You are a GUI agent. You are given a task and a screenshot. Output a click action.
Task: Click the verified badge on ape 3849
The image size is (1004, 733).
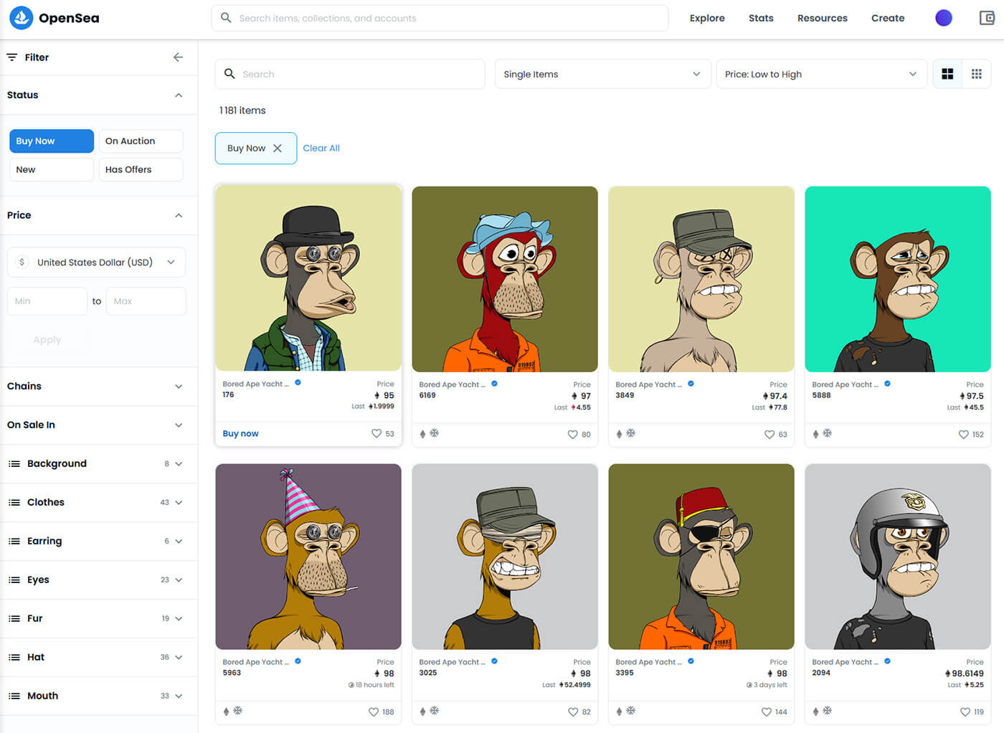[691, 384]
